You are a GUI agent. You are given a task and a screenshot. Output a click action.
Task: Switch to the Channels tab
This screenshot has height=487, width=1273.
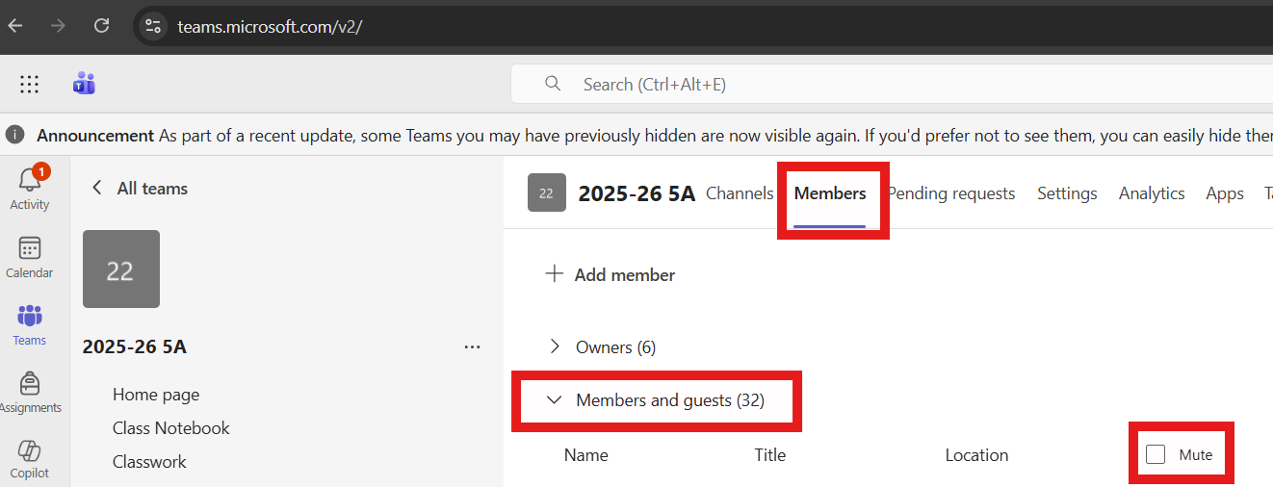point(740,193)
